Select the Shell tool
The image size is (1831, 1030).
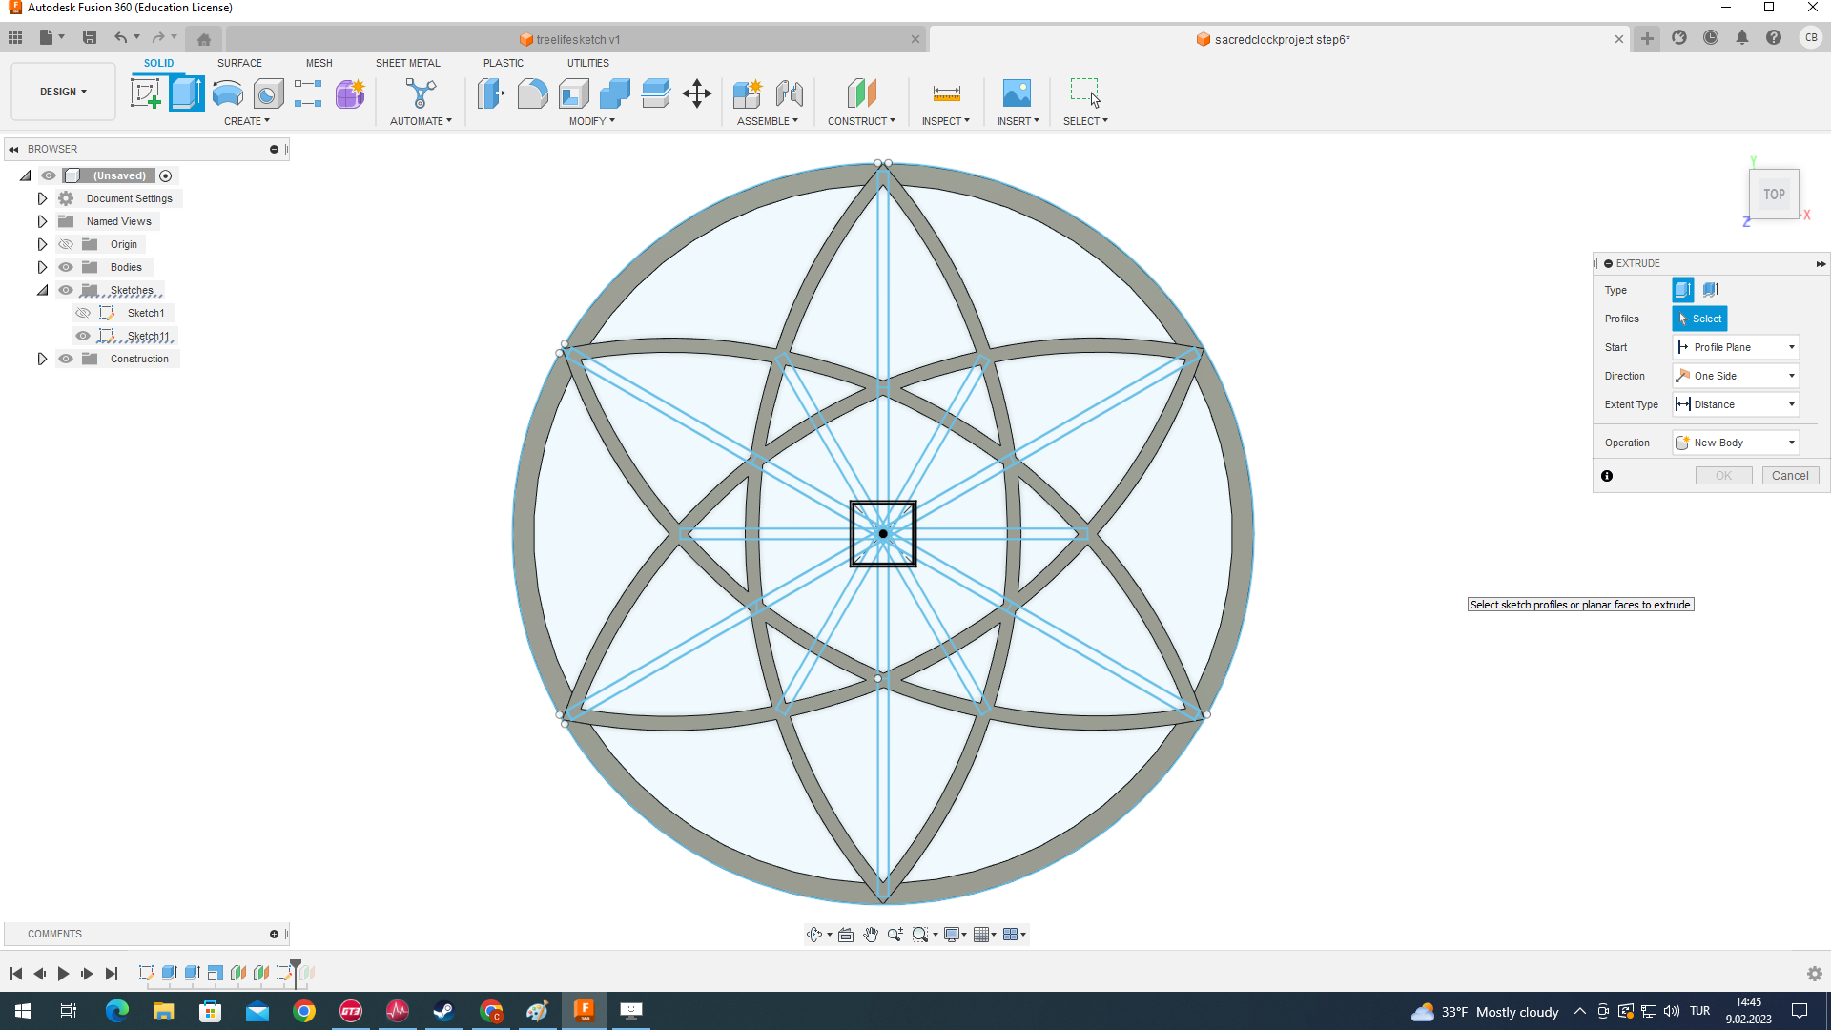(x=574, y=93)
